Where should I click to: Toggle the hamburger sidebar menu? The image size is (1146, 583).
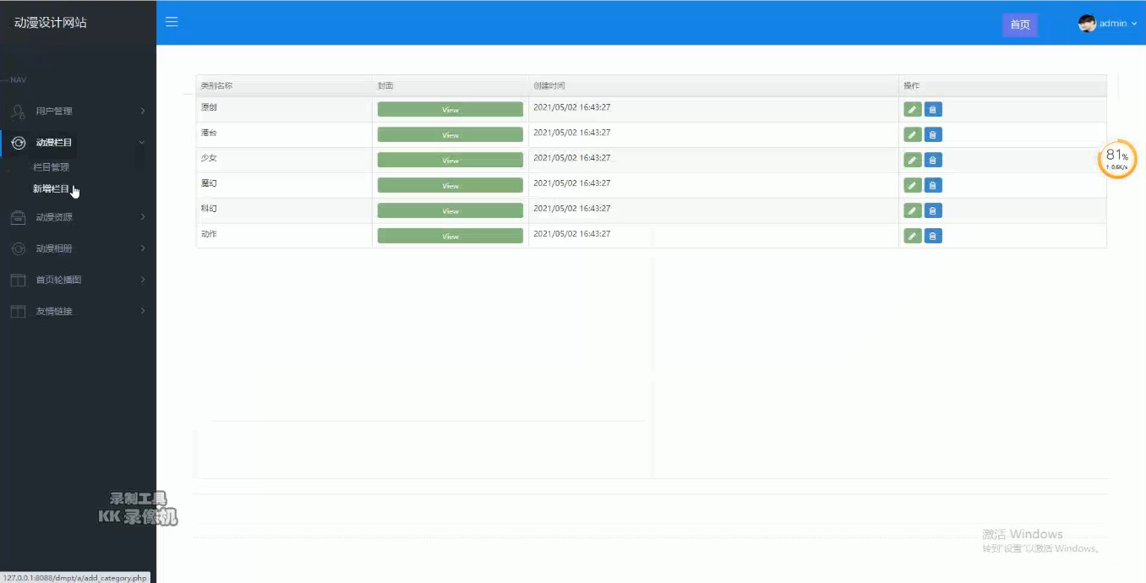pos(172,22)
